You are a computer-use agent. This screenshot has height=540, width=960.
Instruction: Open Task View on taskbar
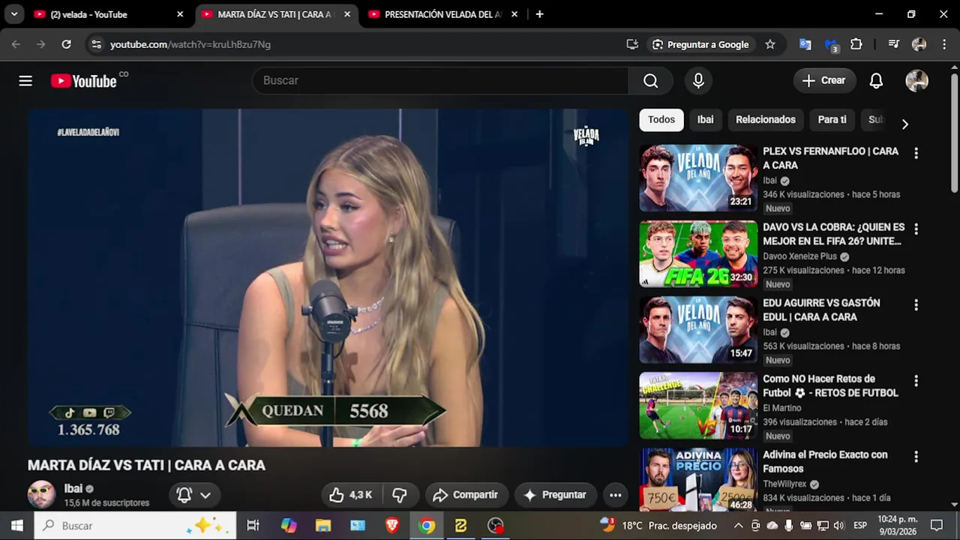pyautogui.click(x=253, y=526)
